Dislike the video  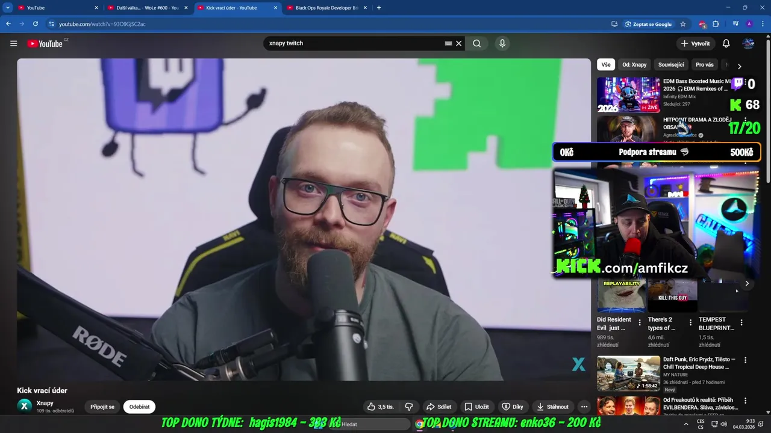point(408,407)
